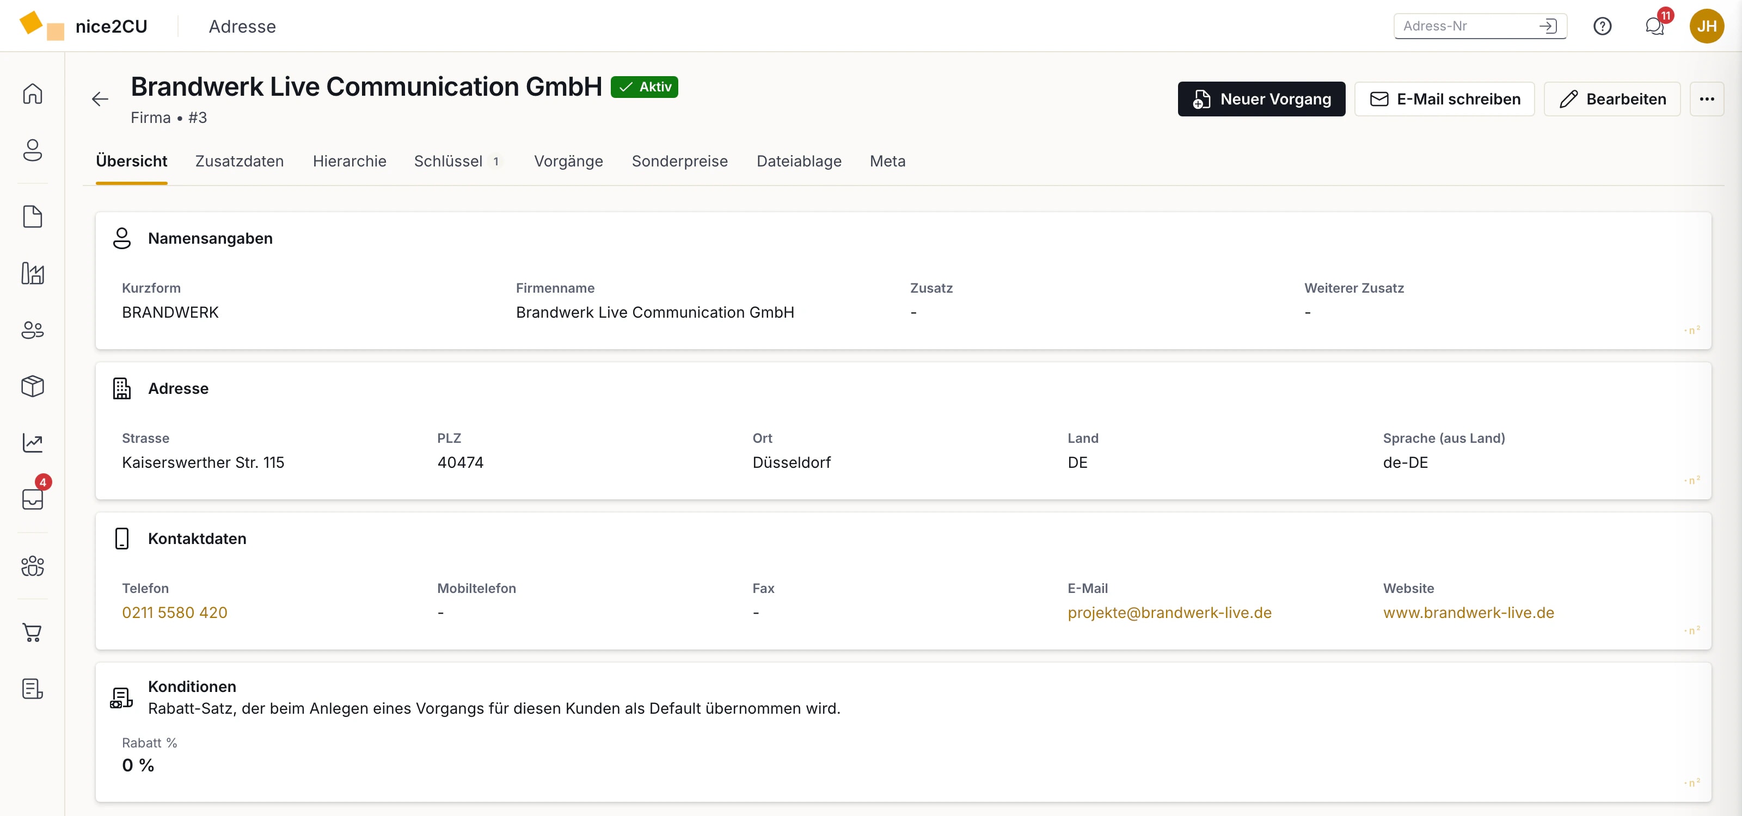1742x816 pixels.
Task: Open the inbox icon with badge 4
Action: click(x=33, y=498)
